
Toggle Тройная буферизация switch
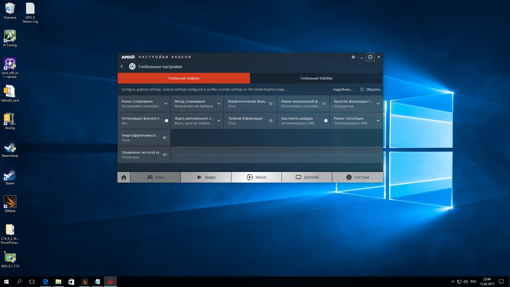[x=271, y=121]
